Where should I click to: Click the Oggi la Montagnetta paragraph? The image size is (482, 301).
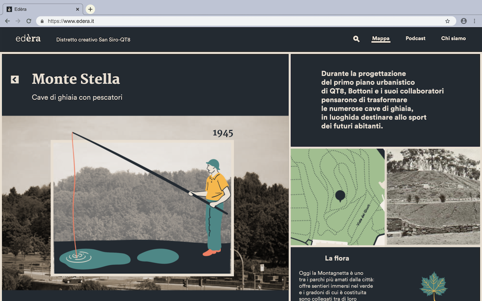click(337, 285)
